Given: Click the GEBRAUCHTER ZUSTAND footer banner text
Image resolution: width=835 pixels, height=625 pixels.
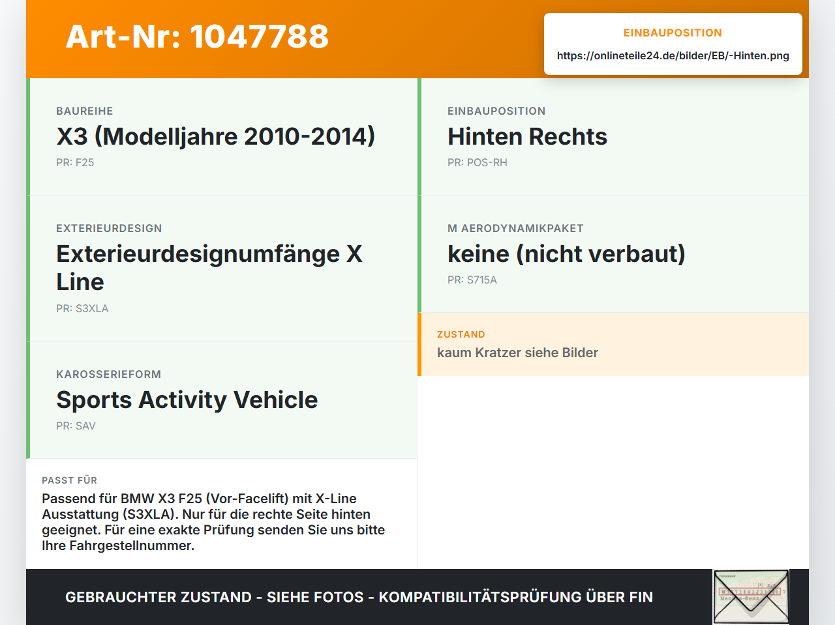Looking at the screenshot, I should (x=359, y=597).
